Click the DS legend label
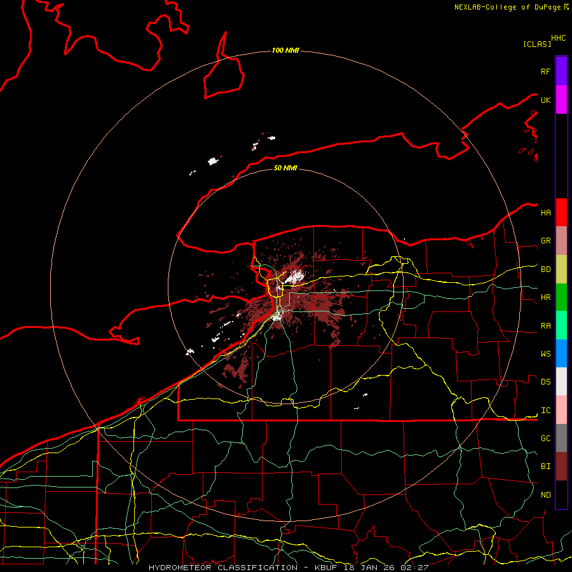The height and width of the screenshot is (572, 572). pos(545,382)
